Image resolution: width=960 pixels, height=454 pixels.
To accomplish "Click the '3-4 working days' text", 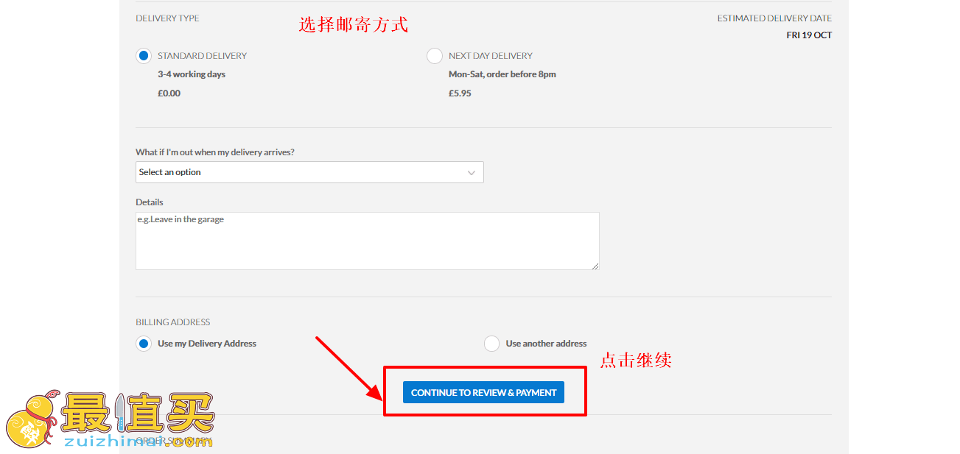I will click(x=192, y=74).
